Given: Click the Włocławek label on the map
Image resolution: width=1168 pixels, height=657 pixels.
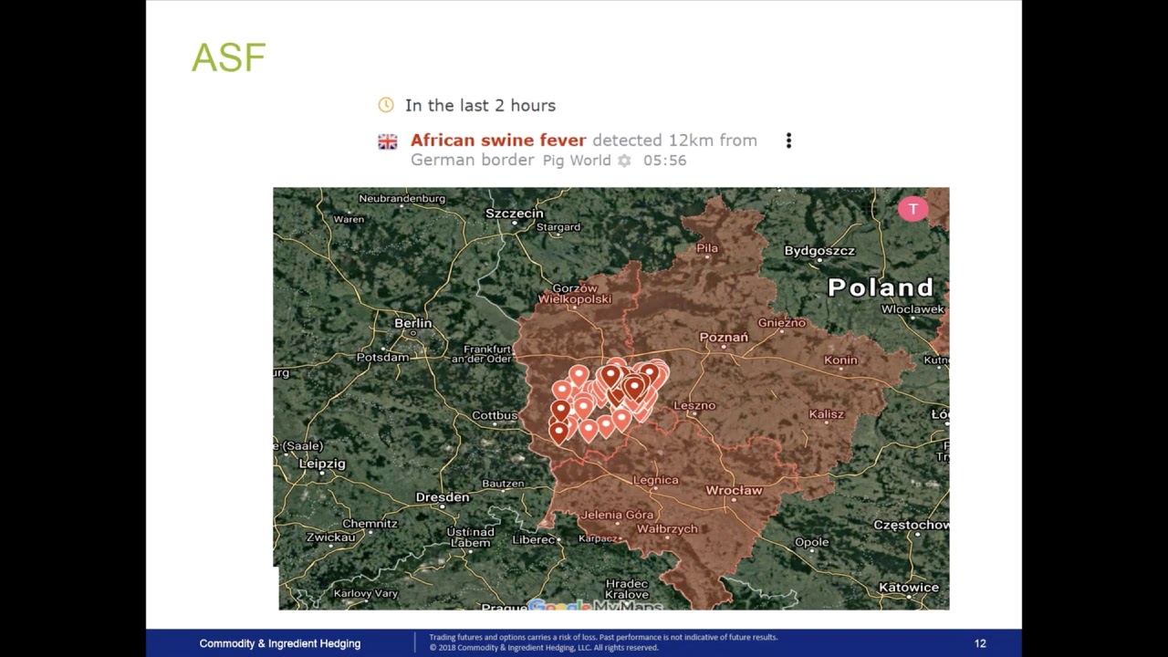Looking at the screenshot, I should click(x=912, y=309).
